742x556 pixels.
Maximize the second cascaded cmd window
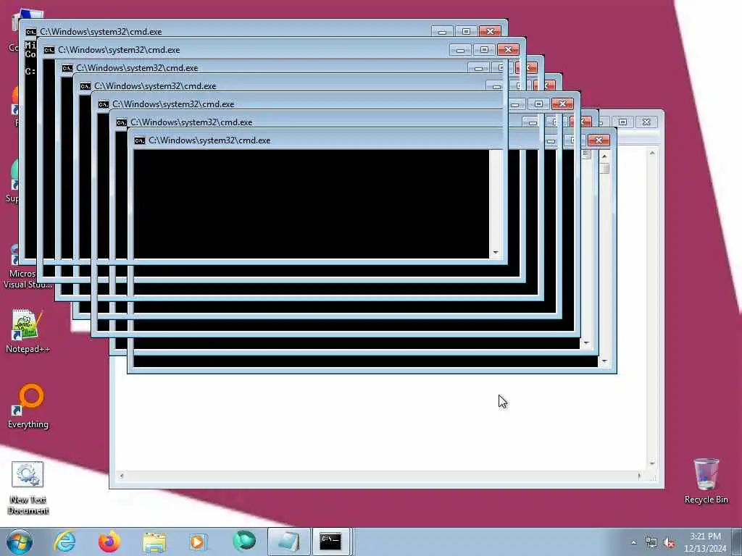pos(484,50)
